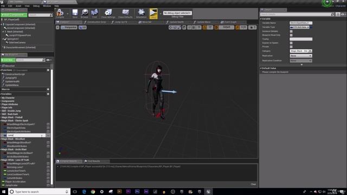Image resolution: width=347 pixels, height=195 pixels.
Task: Click the My Blueprint view options eye icon
Action: (48, 60)
